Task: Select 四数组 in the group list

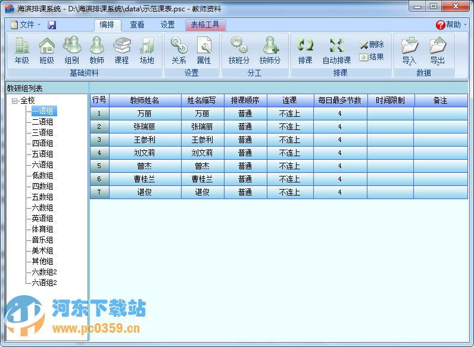Action: point(43,186)
